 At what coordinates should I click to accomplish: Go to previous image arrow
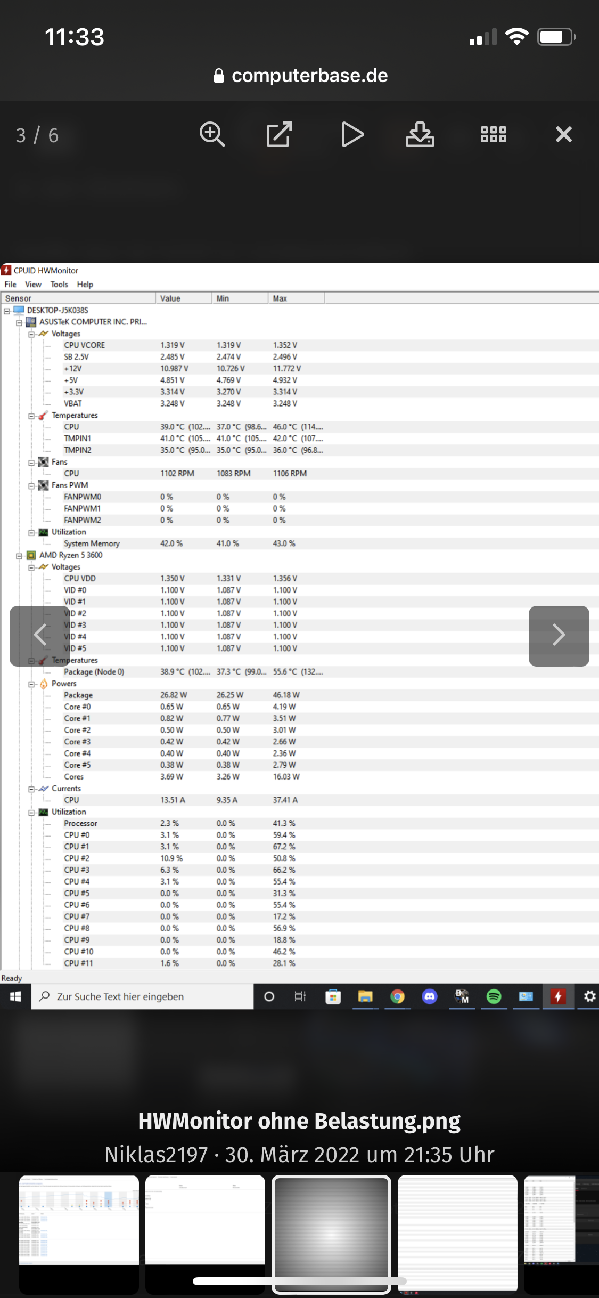point(40,635)
